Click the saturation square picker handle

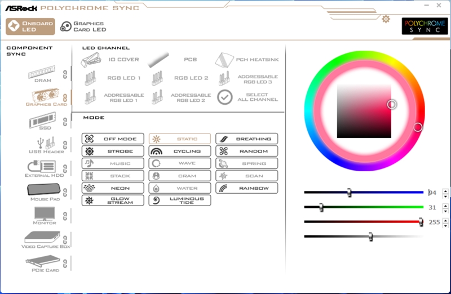[391, 104]
